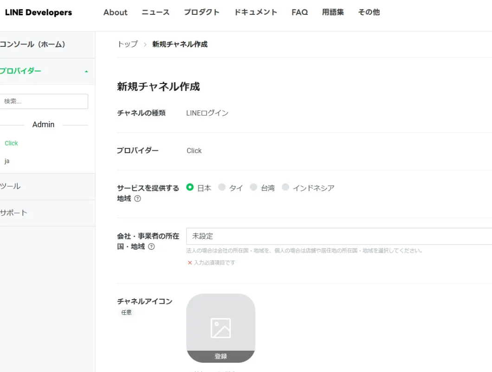Open help icon for 会社・事業者の所在国・地域

151,247
